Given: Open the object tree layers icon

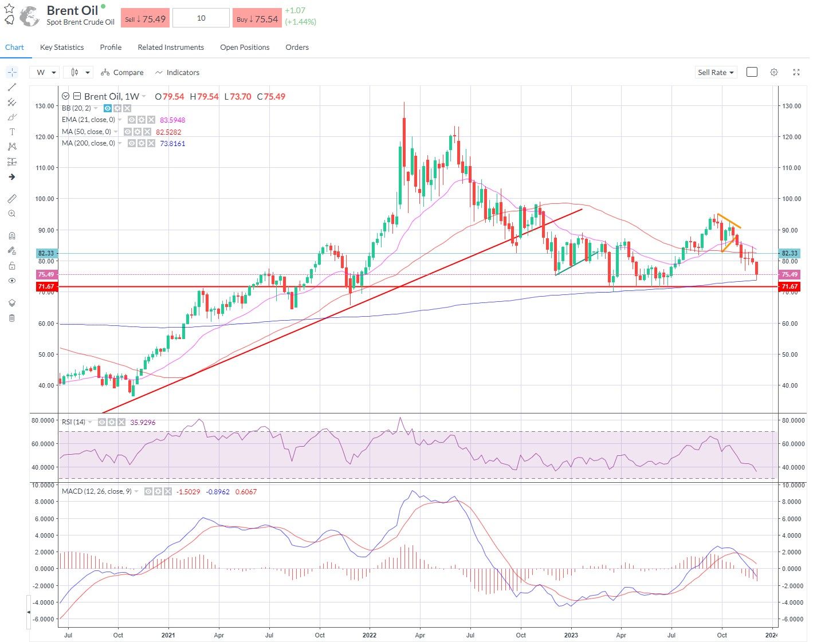Looking at the screenshot, I should [x=12, y=303].
